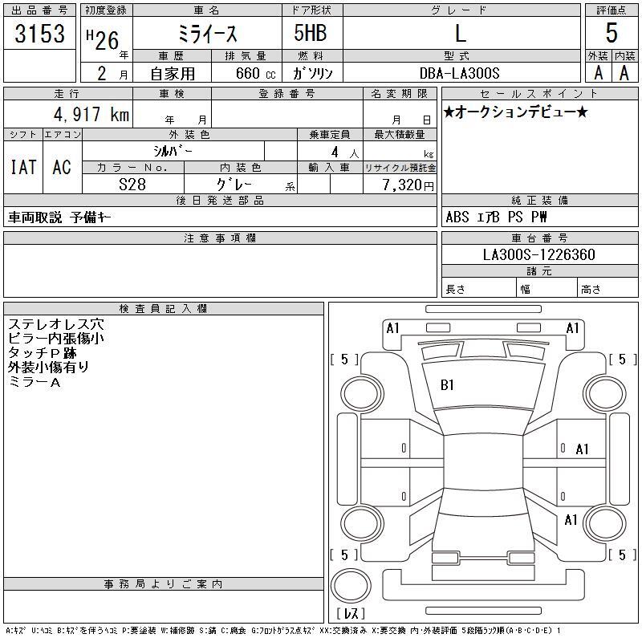
Task: Click the 車検 header
Action: [x=172, y=93]
